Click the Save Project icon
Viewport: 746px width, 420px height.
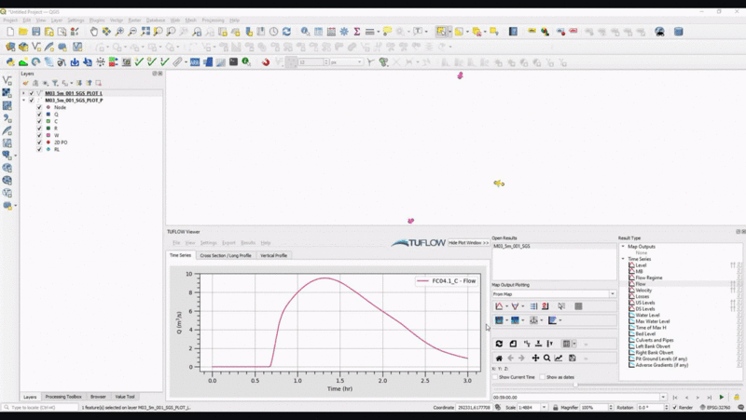click(35, 32)
